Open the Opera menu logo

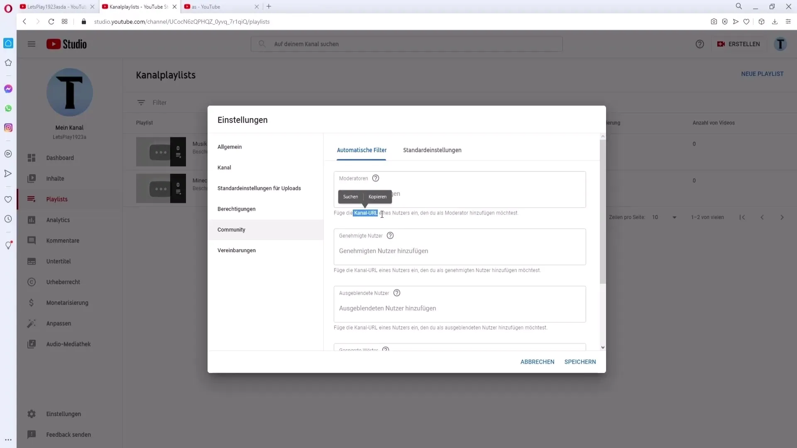(8, 8)
